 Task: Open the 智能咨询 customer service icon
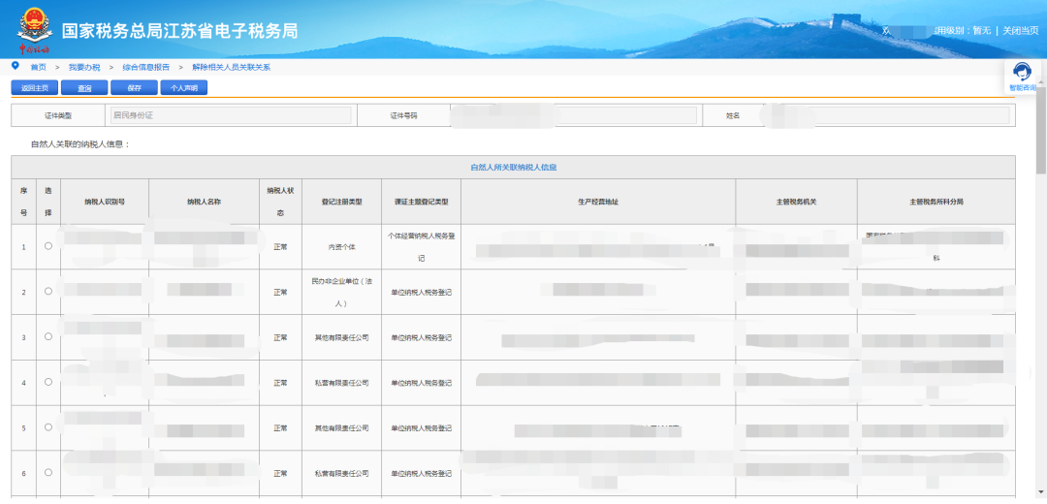(1021, 75)
